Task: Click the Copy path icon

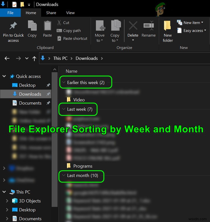Action: click(59, 31)
